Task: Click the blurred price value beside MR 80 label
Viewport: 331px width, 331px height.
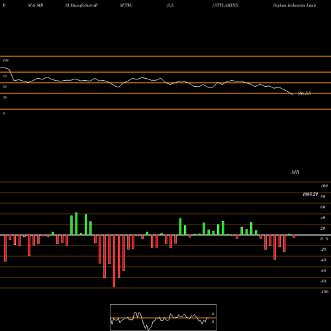Action: [x=310, y=194]
